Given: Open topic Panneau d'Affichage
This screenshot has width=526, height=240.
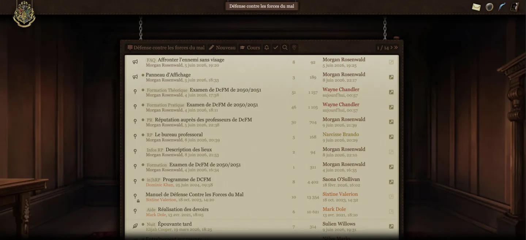Looking at the screenshot, I should point(168,75).
